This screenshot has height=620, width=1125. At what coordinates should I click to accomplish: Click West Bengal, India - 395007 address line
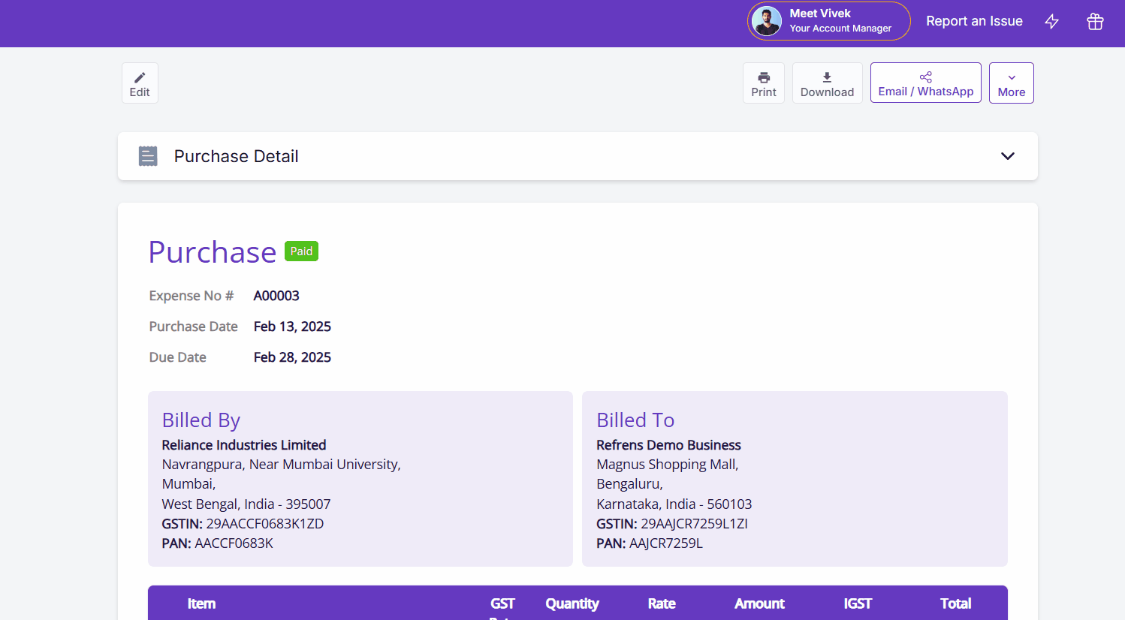pos(246,504)
